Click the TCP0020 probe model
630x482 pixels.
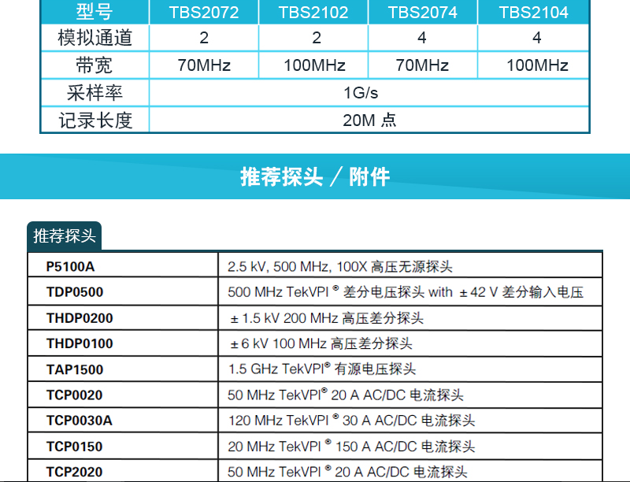(74, 395)
